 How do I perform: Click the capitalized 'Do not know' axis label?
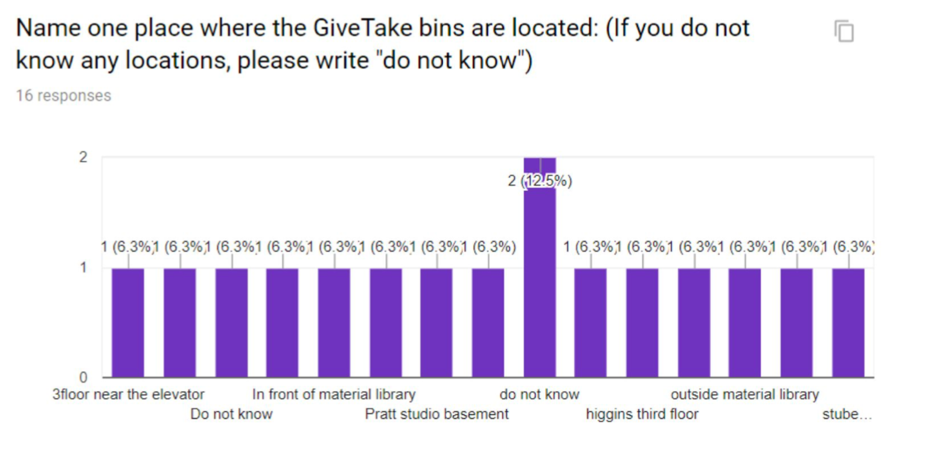coord(231,414)
